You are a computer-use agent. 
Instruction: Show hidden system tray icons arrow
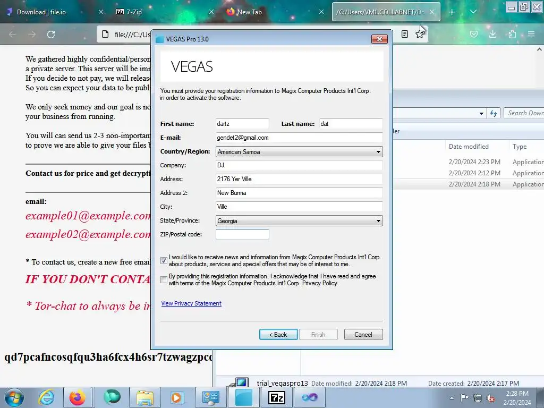click(x=452, y=398)
